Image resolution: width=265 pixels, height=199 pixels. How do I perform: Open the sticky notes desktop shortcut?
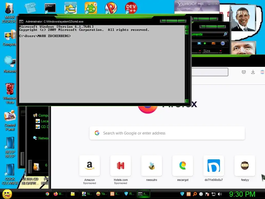30,8
